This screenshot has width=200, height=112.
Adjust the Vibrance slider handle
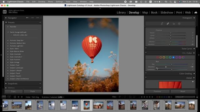[171, 42]
